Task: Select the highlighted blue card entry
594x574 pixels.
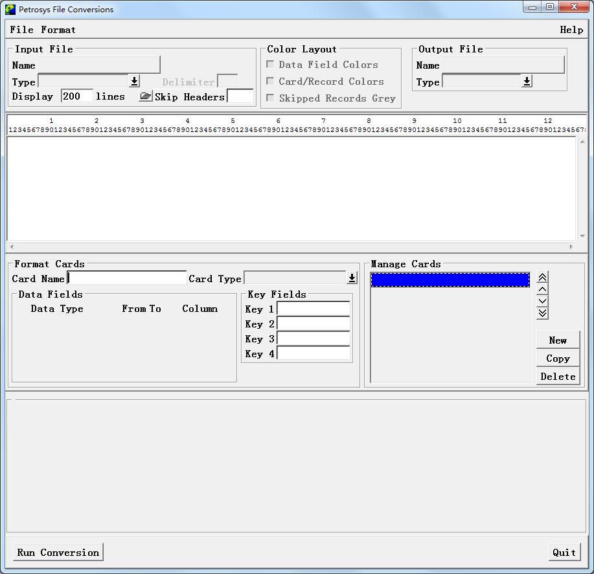Action: point(450,280)
